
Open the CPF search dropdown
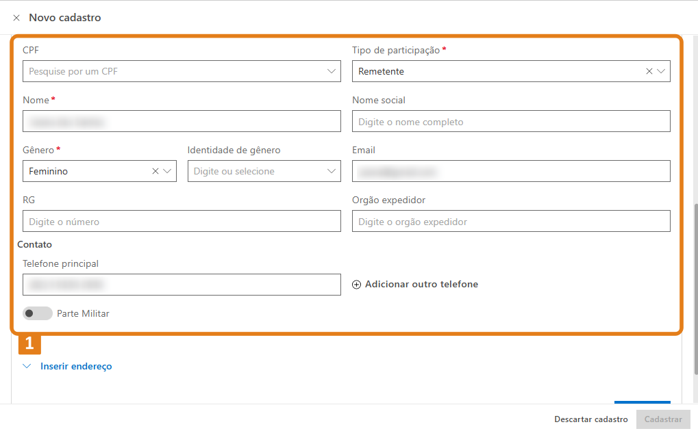click(332, 71)
